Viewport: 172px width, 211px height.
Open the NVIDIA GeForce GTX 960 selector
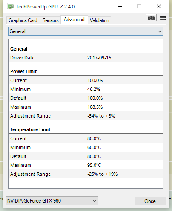(52, 201)
